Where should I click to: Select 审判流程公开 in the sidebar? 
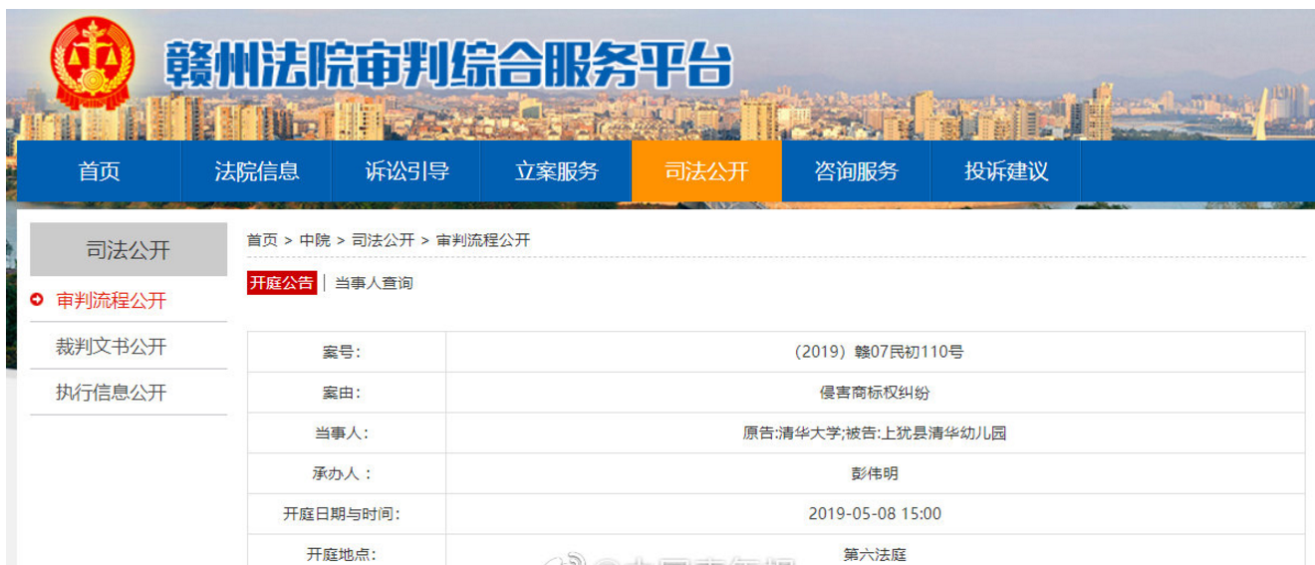tap(112, 300)
